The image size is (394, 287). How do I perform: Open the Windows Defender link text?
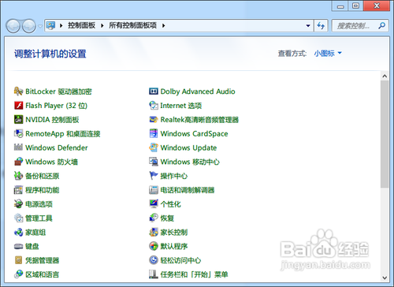(57, 147)
